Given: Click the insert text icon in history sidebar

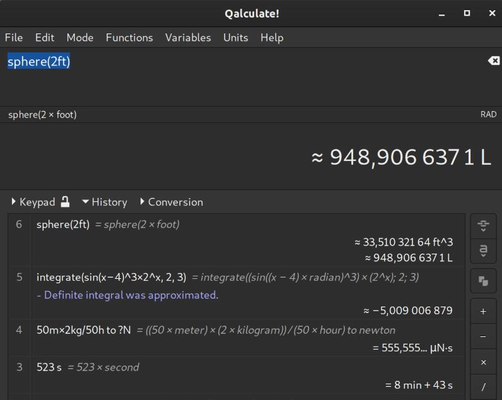Looking at the screenshot, I should click(483, 250).
